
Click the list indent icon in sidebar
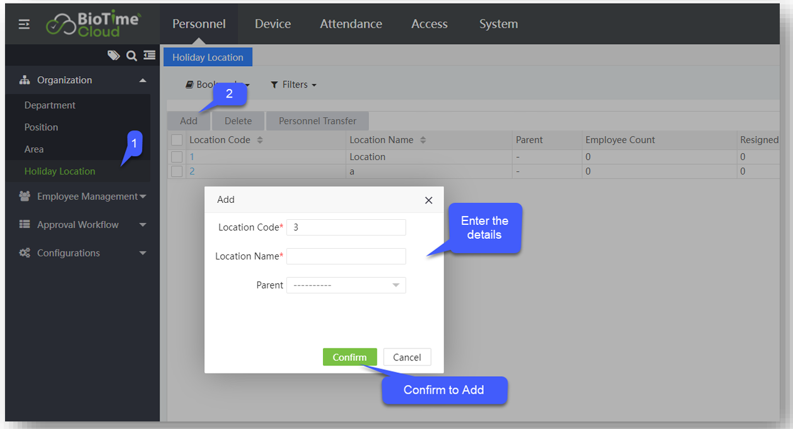tap(150, 55)
